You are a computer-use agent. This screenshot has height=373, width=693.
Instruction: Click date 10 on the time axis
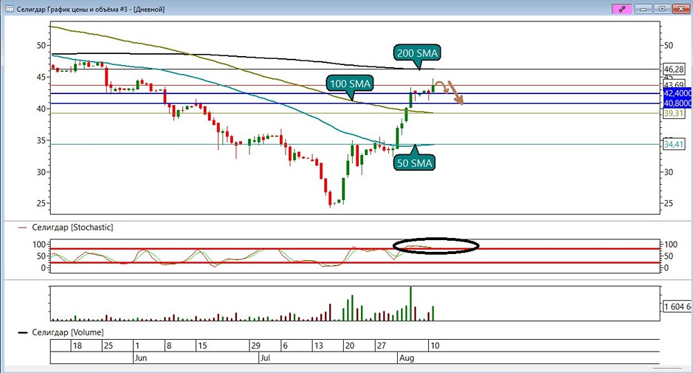click(435, 345)
